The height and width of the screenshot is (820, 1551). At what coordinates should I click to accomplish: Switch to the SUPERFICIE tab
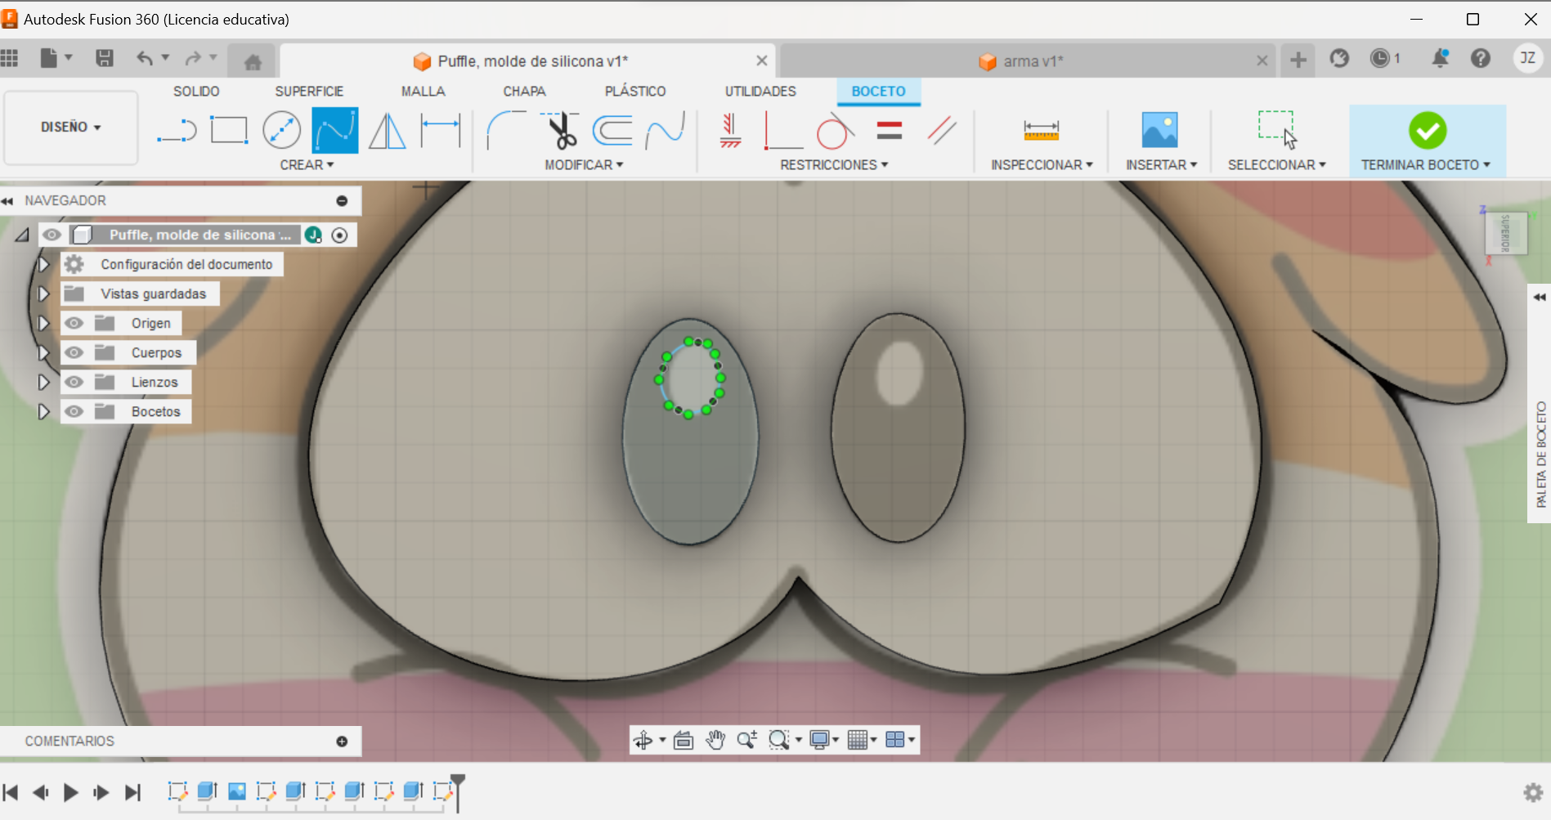(x=309, y=92)
